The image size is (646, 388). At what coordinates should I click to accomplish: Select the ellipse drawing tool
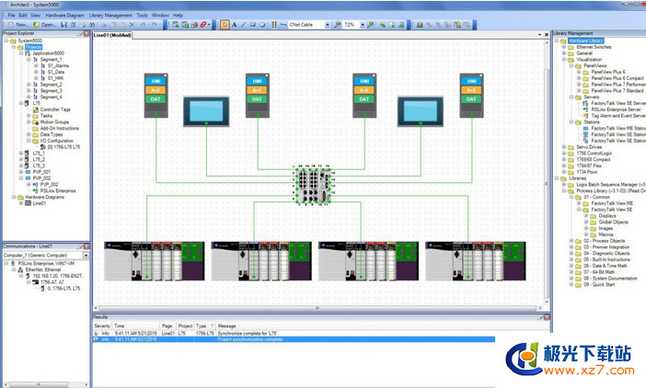(262, 25)
